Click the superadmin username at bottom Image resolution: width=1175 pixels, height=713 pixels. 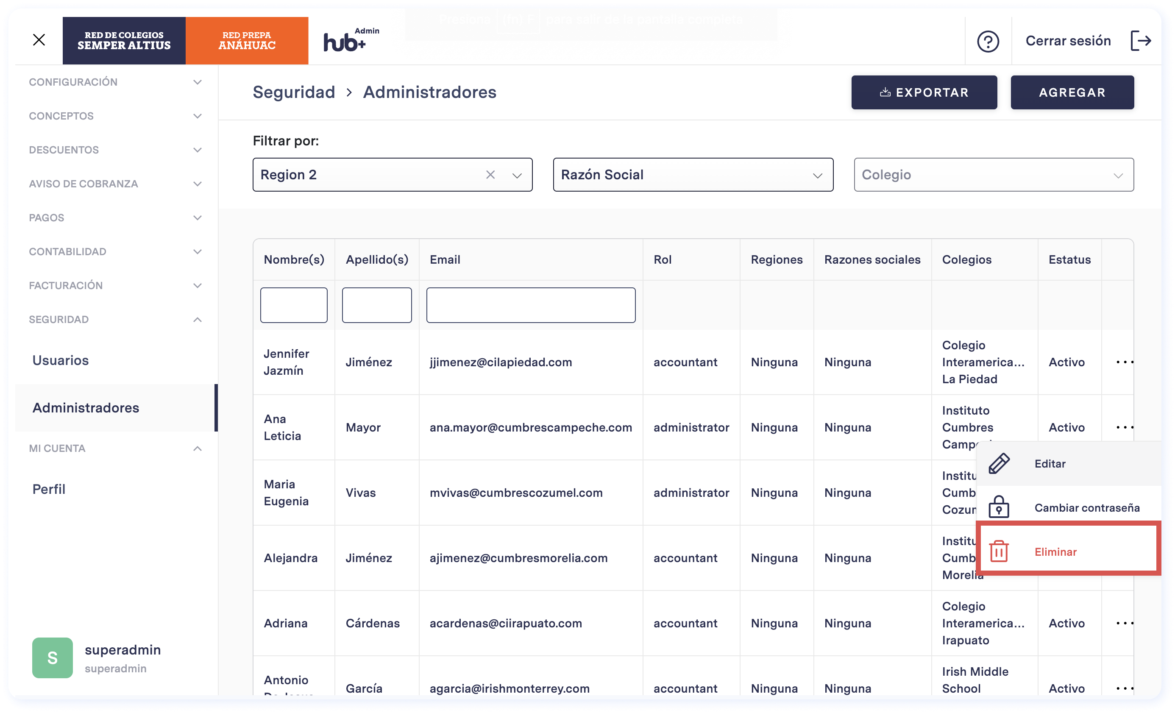(123, 649)
